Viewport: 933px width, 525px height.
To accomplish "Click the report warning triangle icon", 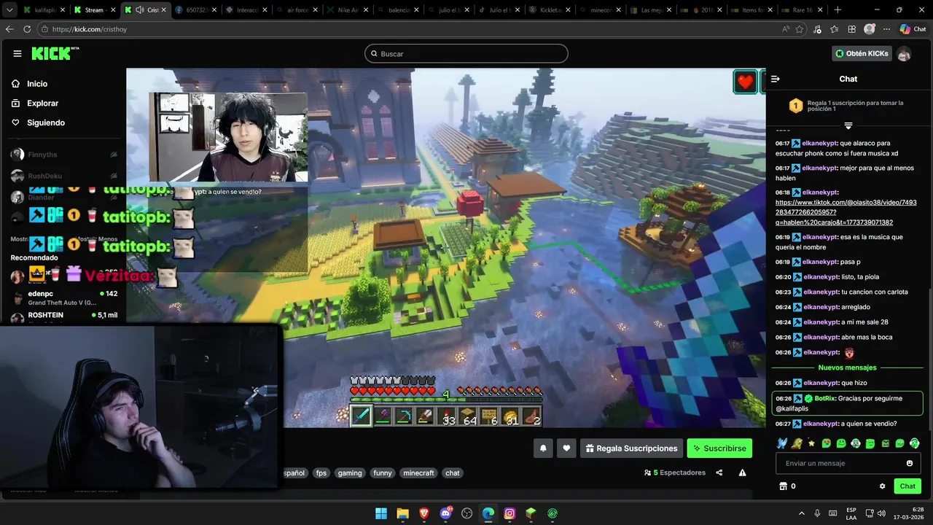I will [742, 472].
